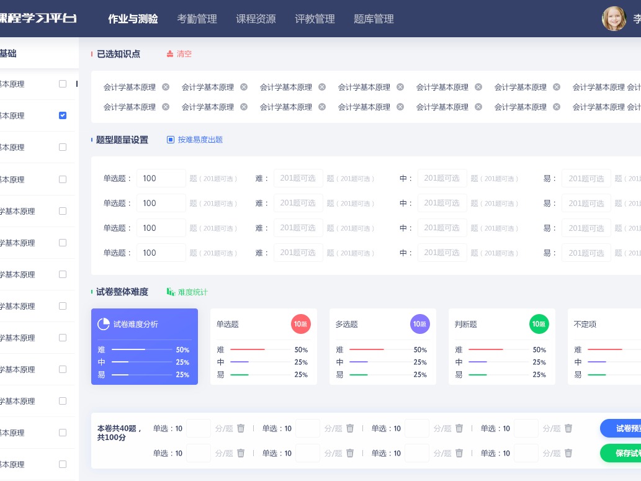
Task: Select the 题库管理 menu item
Action: pos(374,19)
